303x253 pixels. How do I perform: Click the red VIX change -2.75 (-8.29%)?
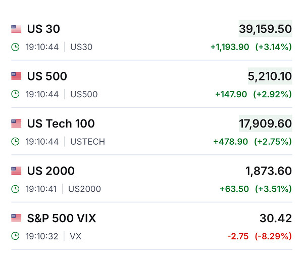pyautogui.click(x=260, y=236)
